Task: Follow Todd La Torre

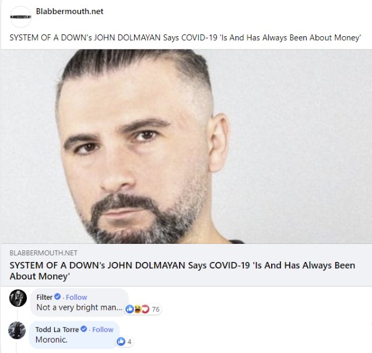Action: click(103, 330)
